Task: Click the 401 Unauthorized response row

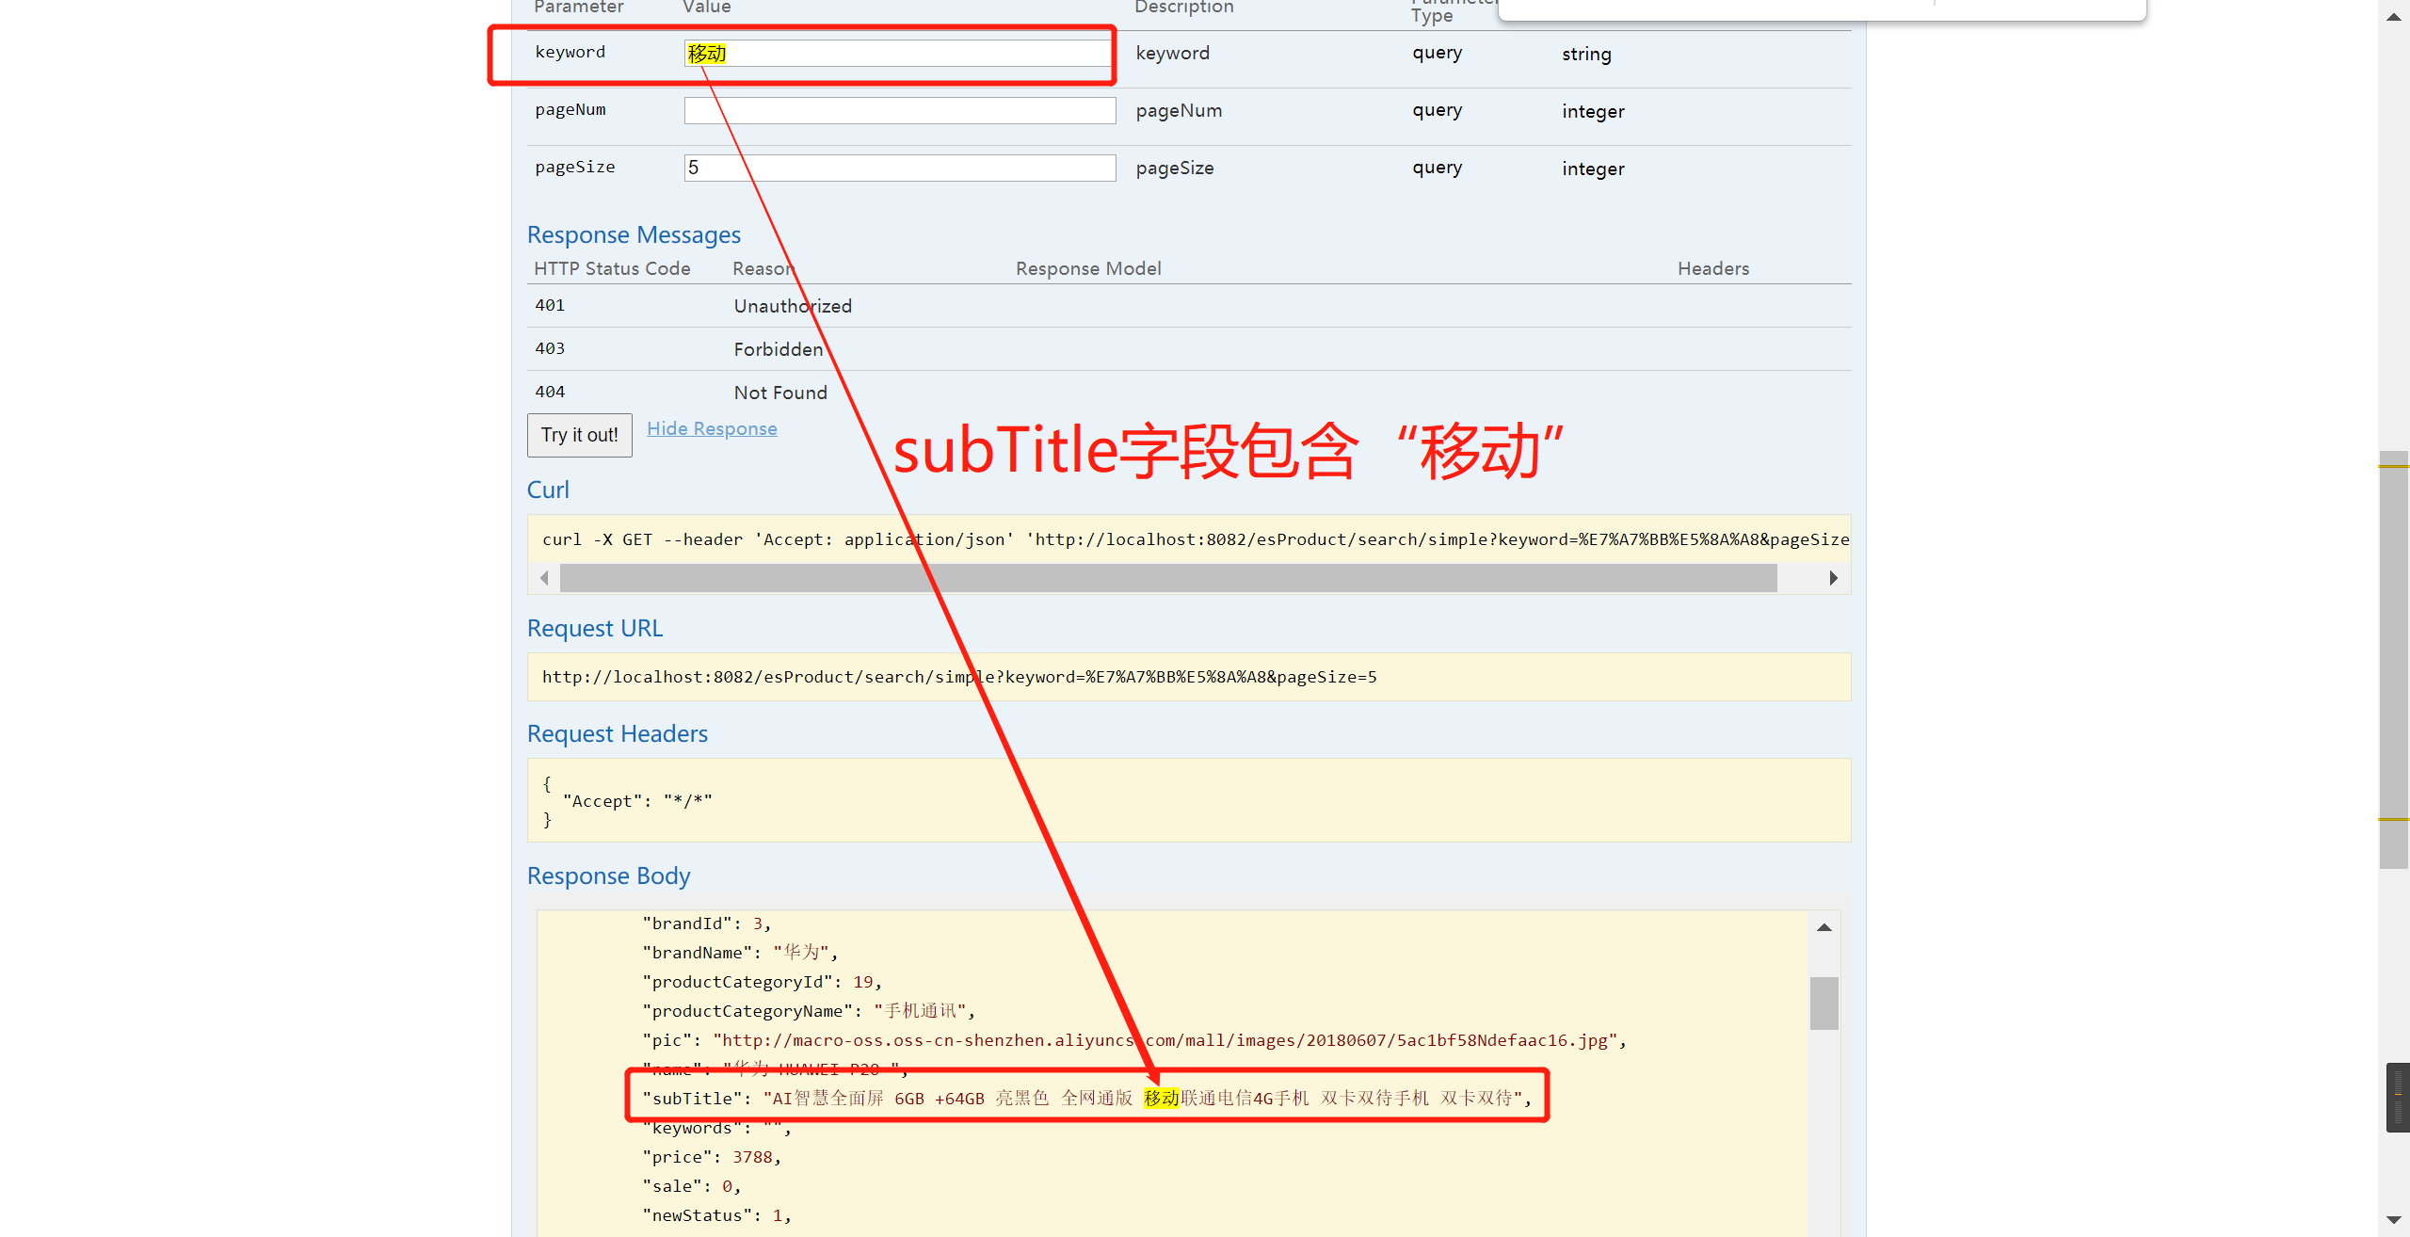Action: point(792,305)
